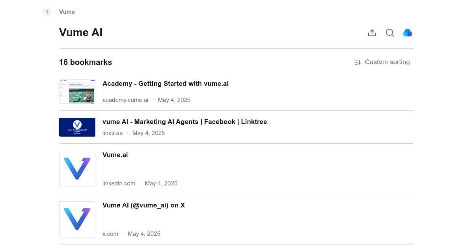Viewport: 473px width, 248px height.
Task: Click the dark blue Linktree thumbnail
Action: pyautogui.click(x=77, y=127)
